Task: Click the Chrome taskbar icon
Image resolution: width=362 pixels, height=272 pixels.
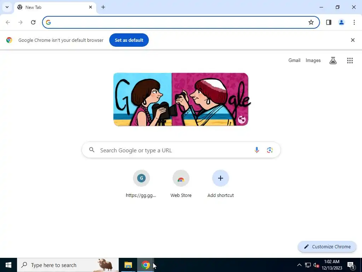Action: pos(145,265)
